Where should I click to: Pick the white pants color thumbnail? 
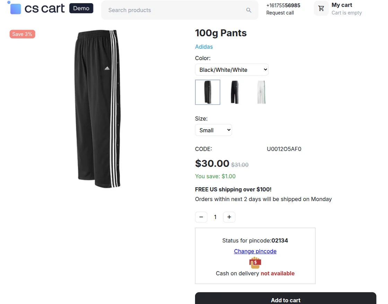click(261, 92)
